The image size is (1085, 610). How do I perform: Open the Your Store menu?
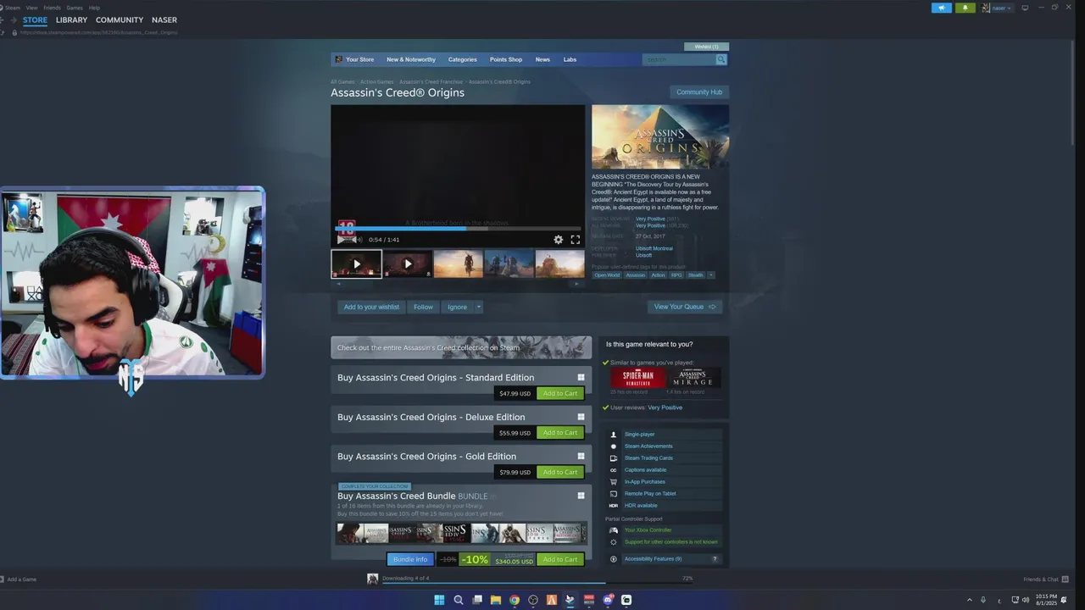(359, 59)
